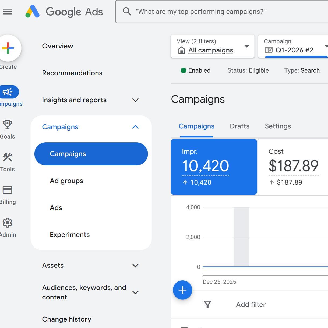
Task: Open Billing card icon
Action: pyautogui.click(x=8, y=190)
